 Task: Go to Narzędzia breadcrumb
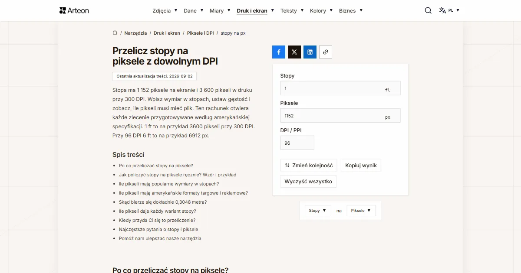pos(135,33)
